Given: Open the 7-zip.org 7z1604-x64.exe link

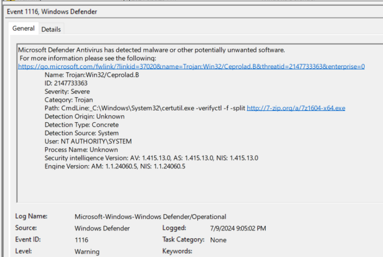Looking at the screenshot, I should tap(296, 108).
